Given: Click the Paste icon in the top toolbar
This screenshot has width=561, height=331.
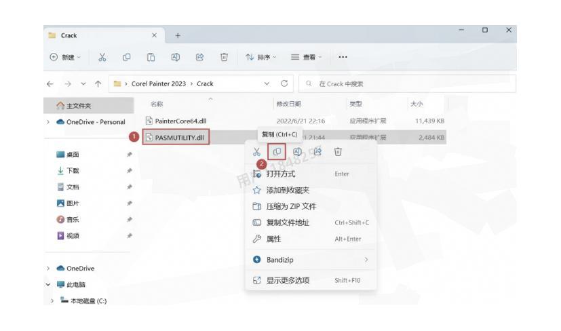Looking at the screenshot, I should (x=151, y=57).
